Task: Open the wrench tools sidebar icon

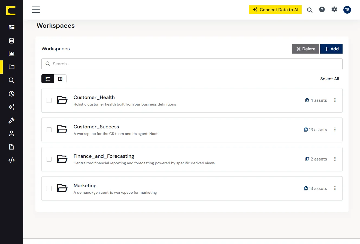Action: [11, 120]
